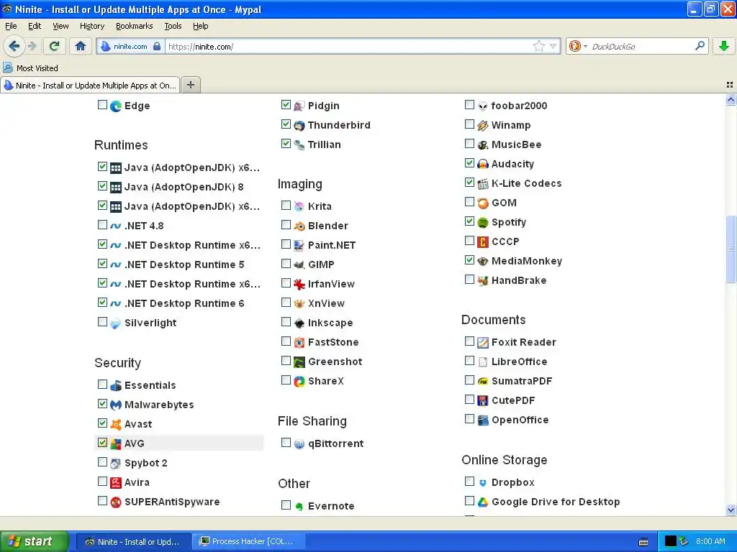Screen dimensions: 737x552
Task: Click the Dropbox icon
Action: pyautogui.click(x=483, y=482)
